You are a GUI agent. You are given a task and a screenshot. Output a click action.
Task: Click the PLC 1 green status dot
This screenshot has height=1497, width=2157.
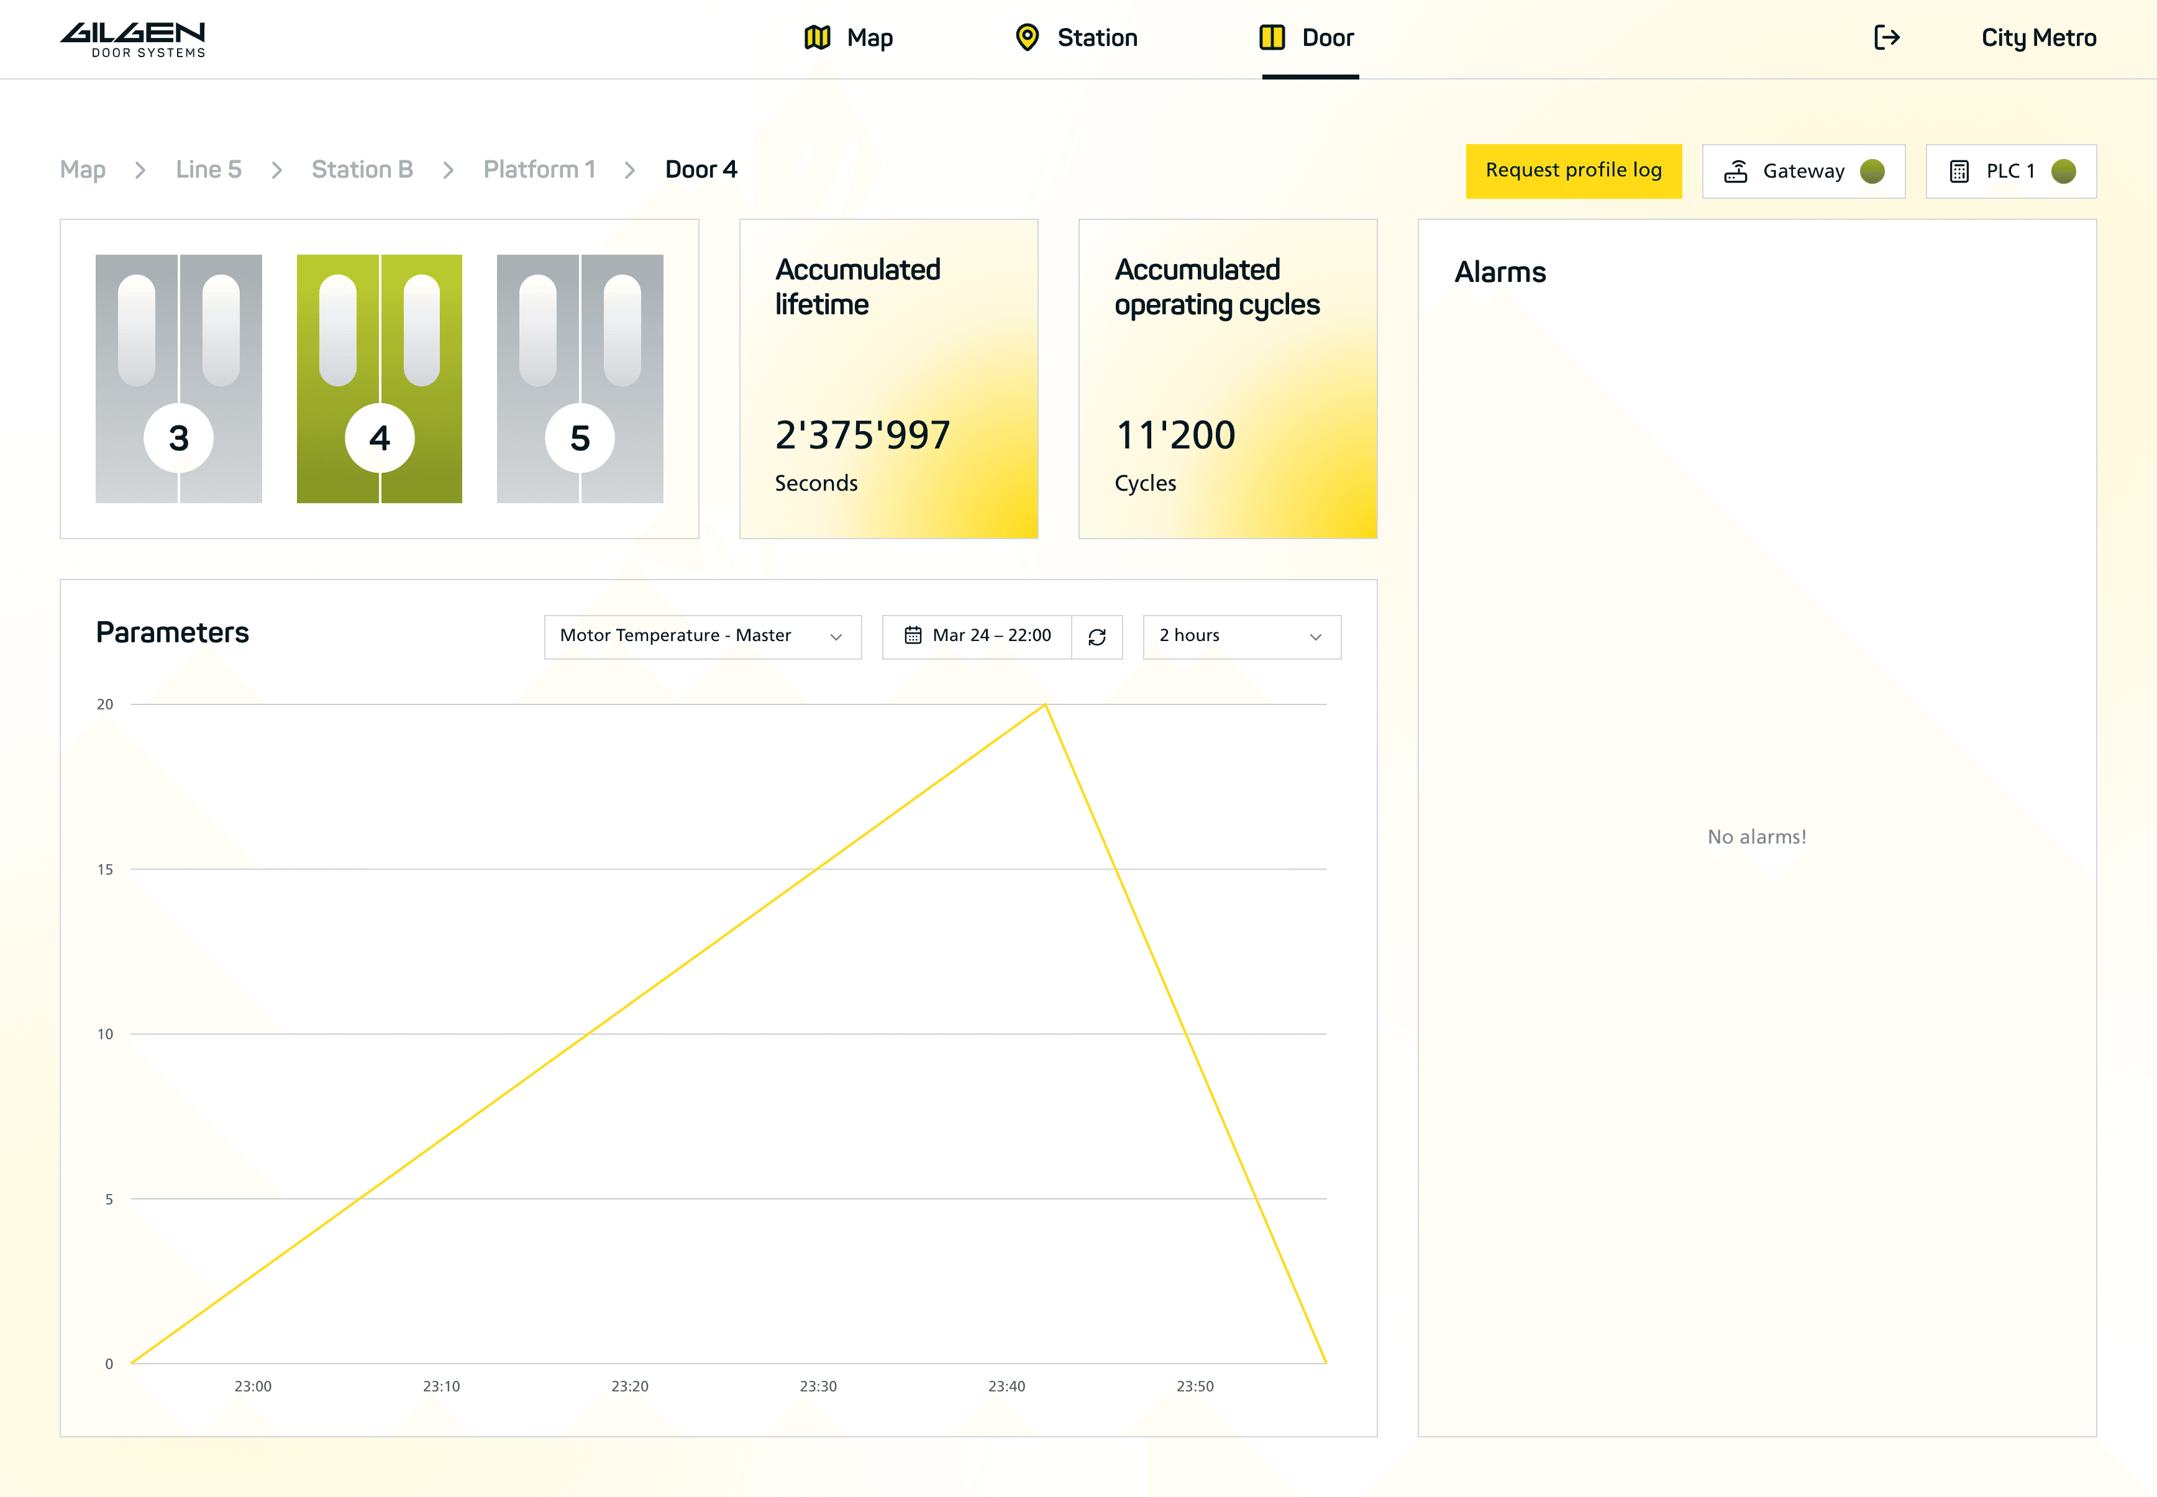2063,171
